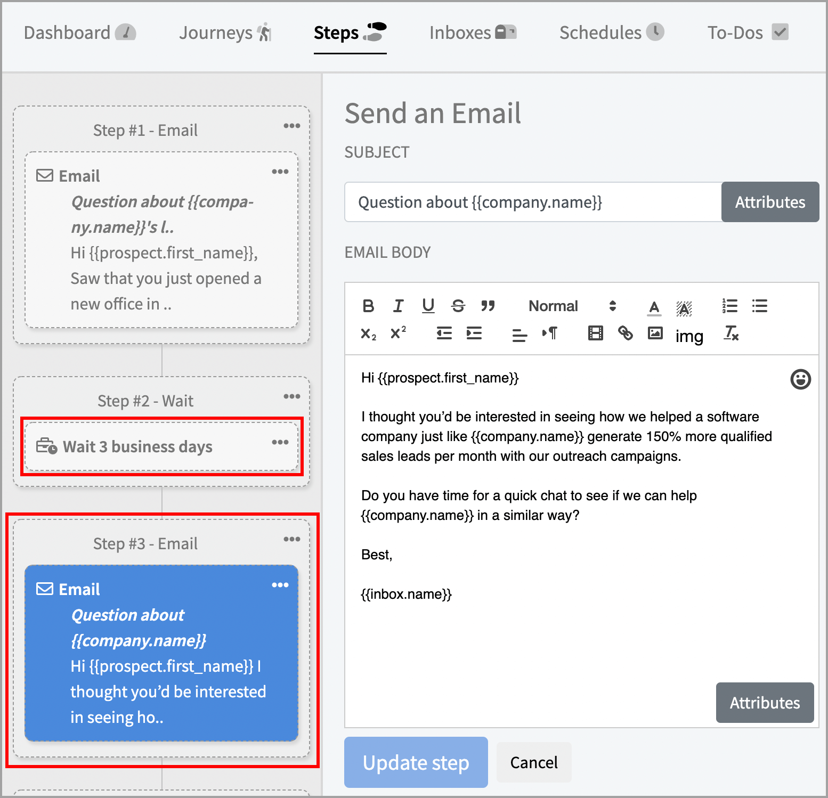Image resolution: width=828 pixels, height=798 pixels.
Task: Toggle underline formatting
Action: (x=428, y=306)
